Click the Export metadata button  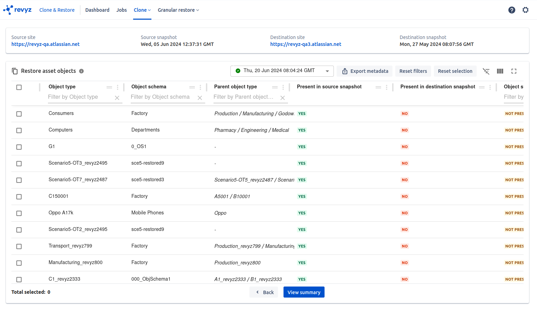point(365,71)
